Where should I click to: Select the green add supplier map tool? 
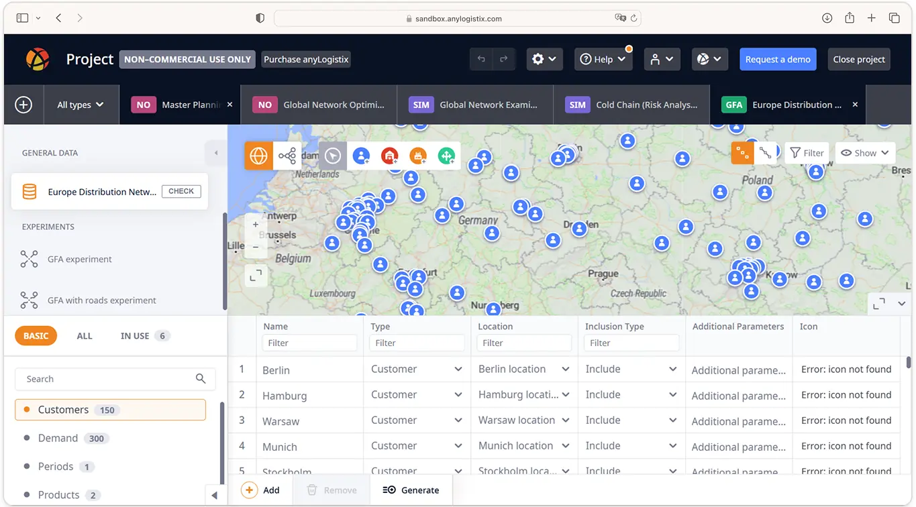(x=446, y=156)
